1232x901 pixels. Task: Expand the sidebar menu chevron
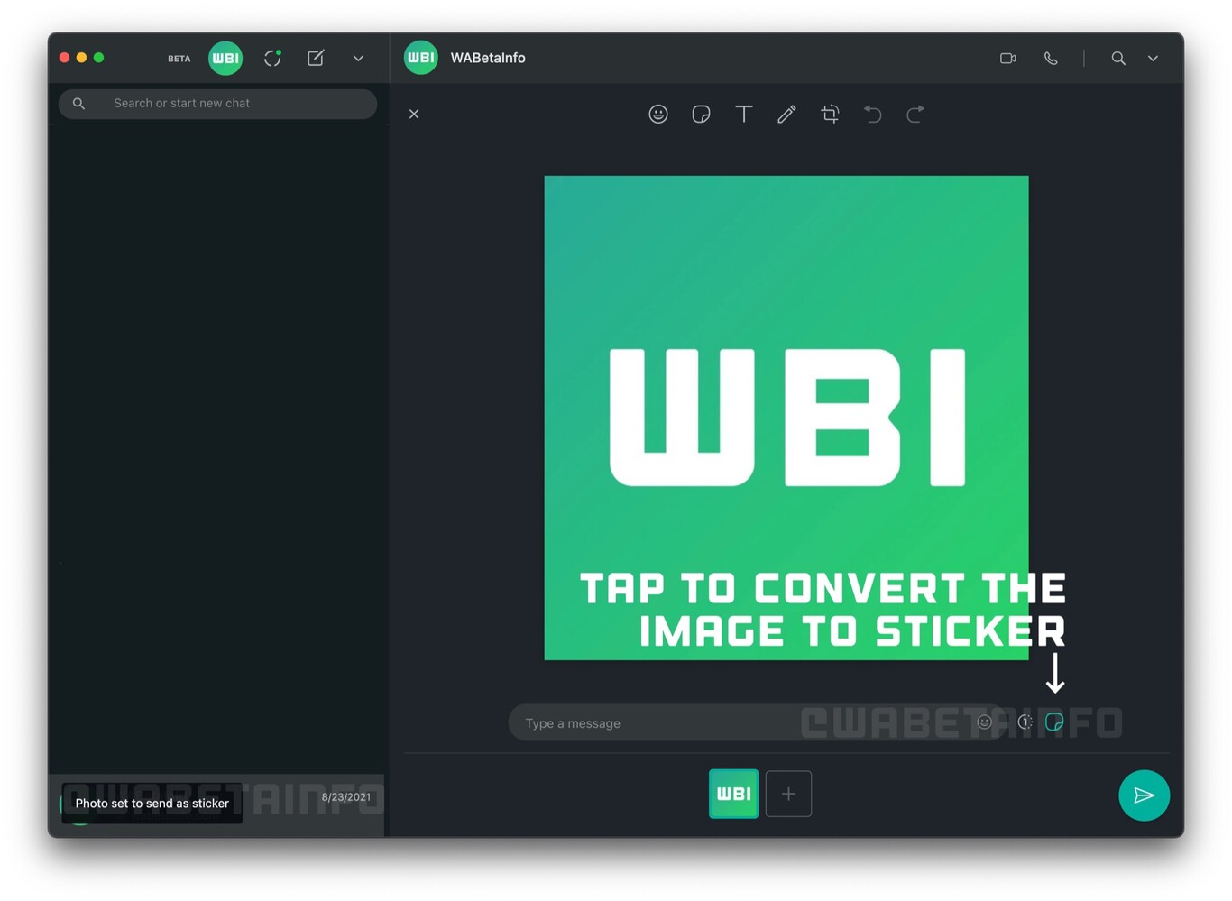358,58
